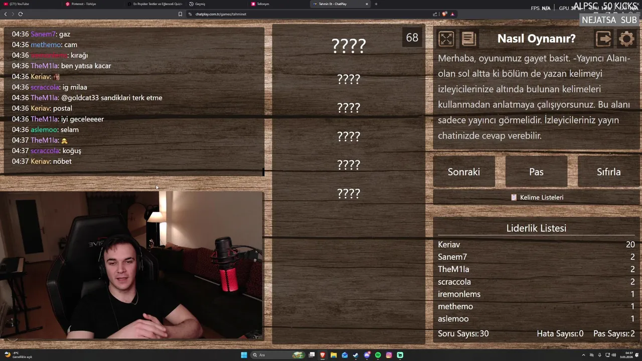
Task: Click chat message 'Keriav: nöbet'
Action: coord(42,161)
